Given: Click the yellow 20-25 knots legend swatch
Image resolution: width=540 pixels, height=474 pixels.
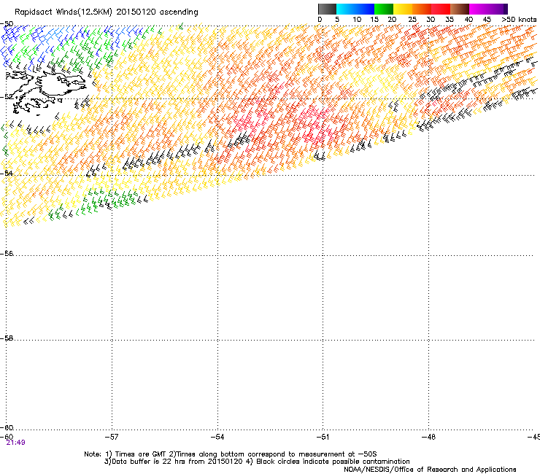Looking at the screenshot, I should (x=403, y=9).
